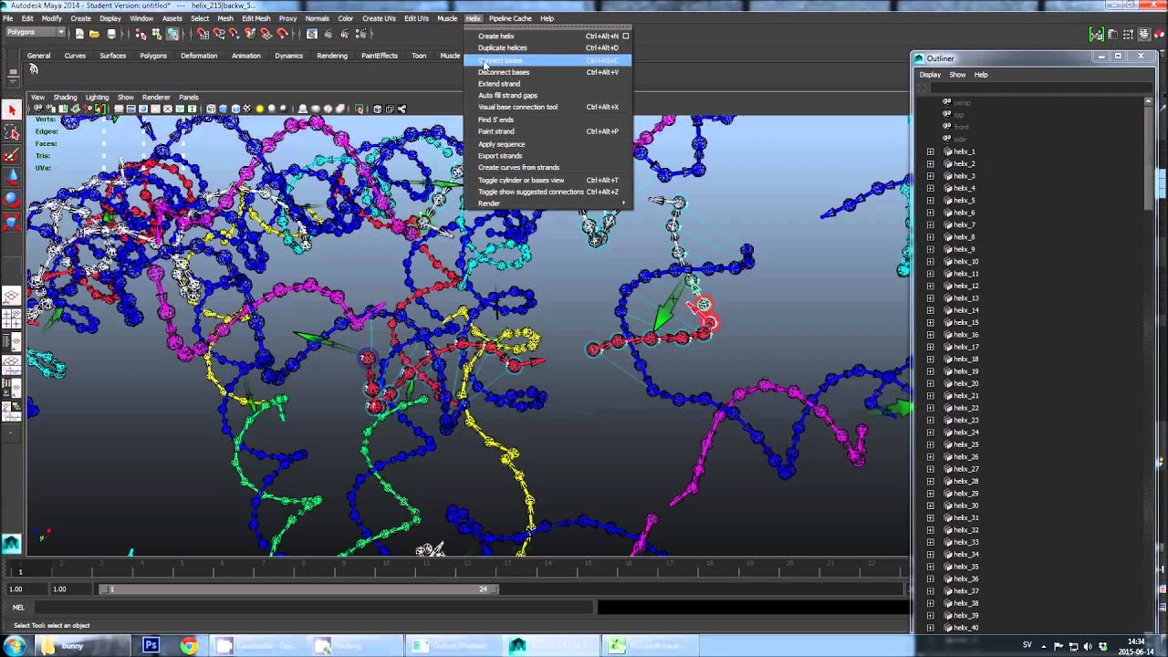Select the Scale tool cube icon

tap(12, 222)
